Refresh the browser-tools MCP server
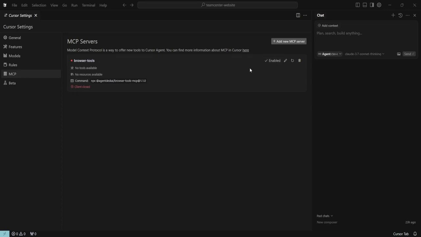421x237 pixels. click(292, 61)
